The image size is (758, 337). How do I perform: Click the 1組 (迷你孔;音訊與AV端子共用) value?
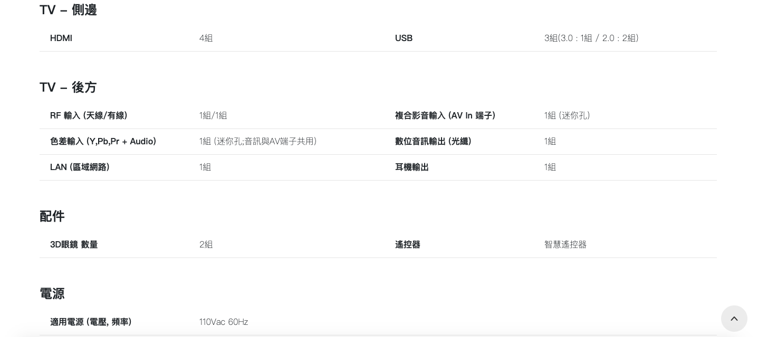click(x=258, y=142)
